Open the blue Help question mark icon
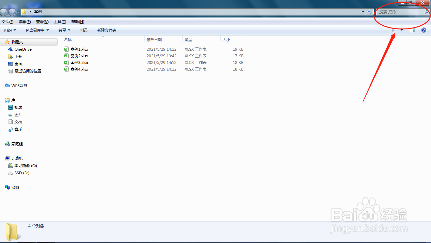 424,30
